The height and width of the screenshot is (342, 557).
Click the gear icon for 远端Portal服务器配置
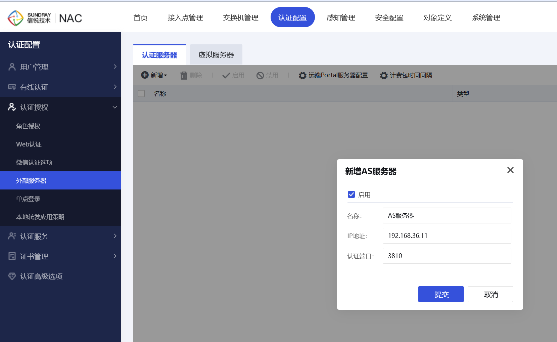(303, 75)
